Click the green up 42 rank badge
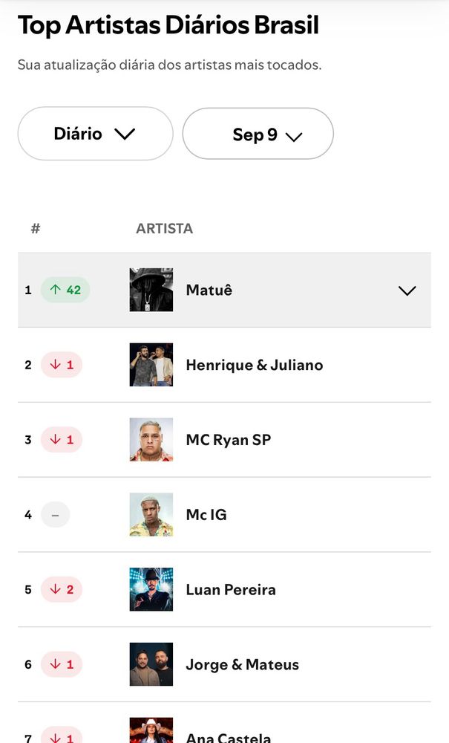This screenshot has height=743, width=449. click(x=65, y=290)
